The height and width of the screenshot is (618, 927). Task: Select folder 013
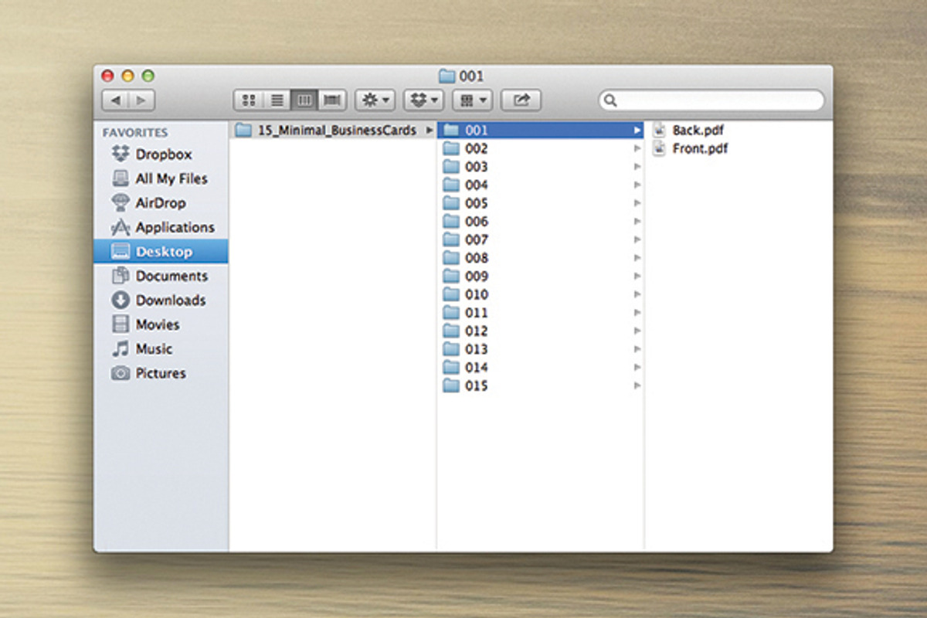[541, 349]
